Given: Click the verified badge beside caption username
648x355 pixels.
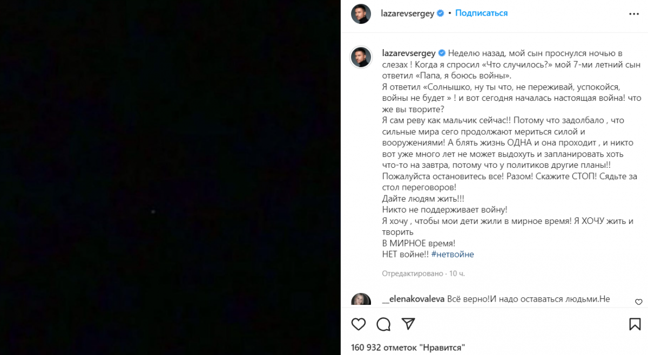Looking at the screenshot, I should tap(441, 53).
